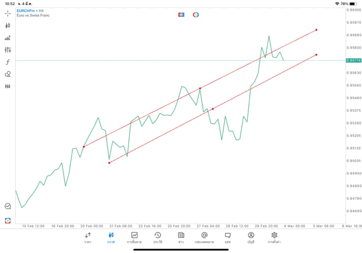This screenshot has height=253, width=362.
Task: Select the upper channel line's right anchor point
Action: pos(316,29)
